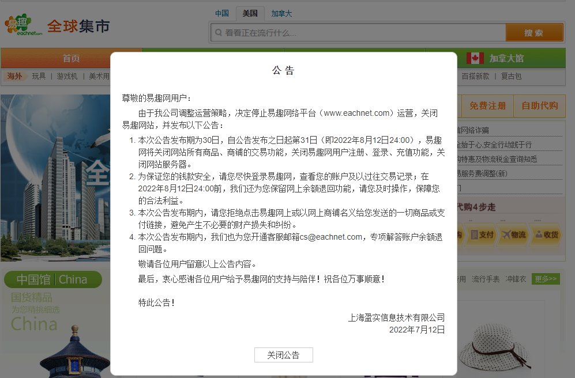This screenshot has width=575, height=378.
Task: Open the 百搭新款 link
Action: click(475, 76)
